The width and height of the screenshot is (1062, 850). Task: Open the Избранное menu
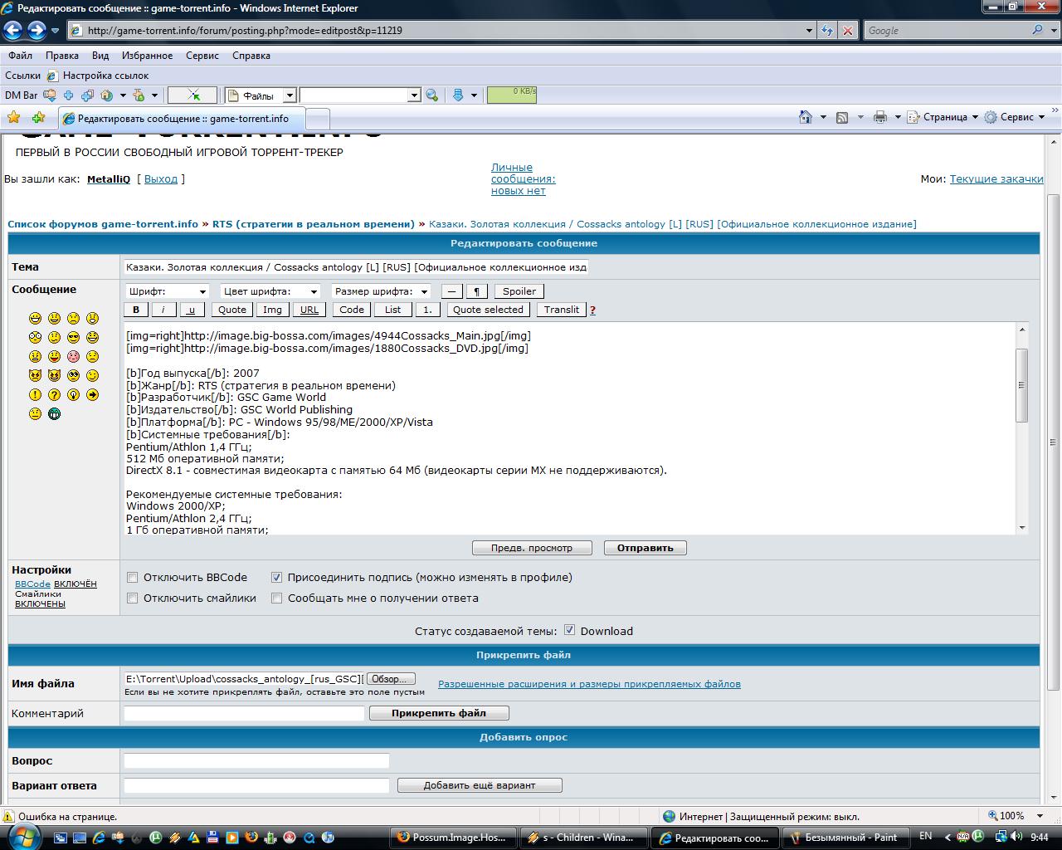pos(147,56)
